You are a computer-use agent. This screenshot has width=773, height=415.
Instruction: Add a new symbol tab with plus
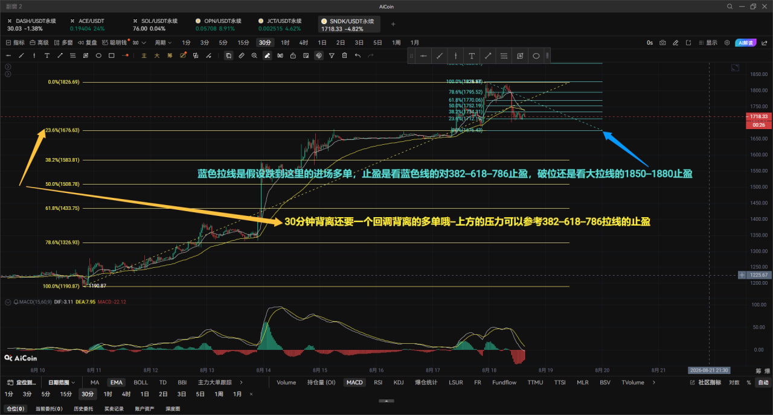coord(393,24)
